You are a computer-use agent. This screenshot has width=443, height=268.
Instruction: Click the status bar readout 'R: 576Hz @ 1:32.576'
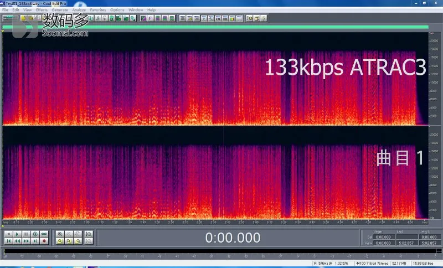click(331, 263)
